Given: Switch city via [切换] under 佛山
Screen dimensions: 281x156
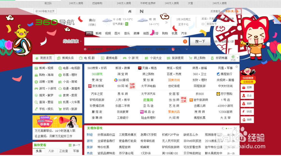Looking at the screenshot, I should click(x=92, y=25).
